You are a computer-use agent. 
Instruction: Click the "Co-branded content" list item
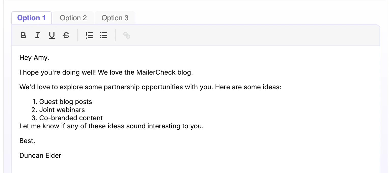tap(71, 118)
